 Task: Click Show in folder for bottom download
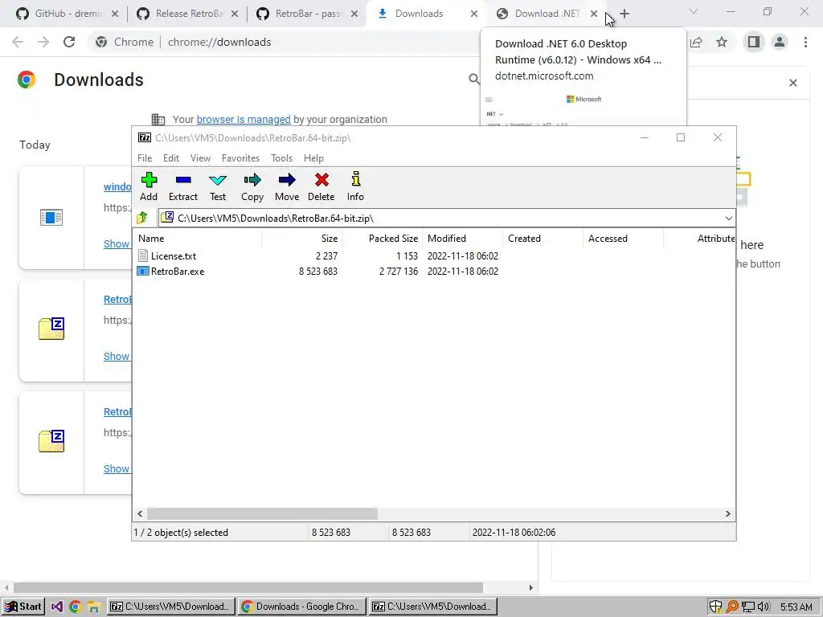[x=117, y=469]
